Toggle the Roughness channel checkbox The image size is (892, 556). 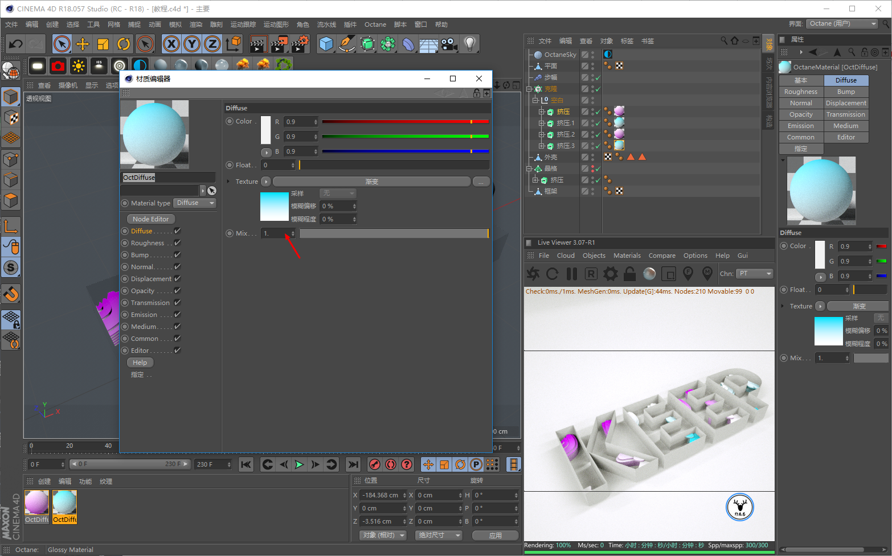177,243
